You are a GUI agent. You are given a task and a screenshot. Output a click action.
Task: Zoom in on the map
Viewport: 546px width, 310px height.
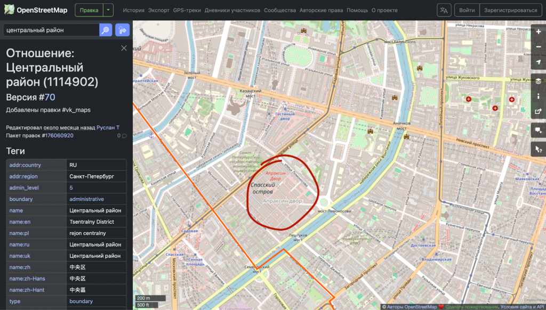point(538,32)
